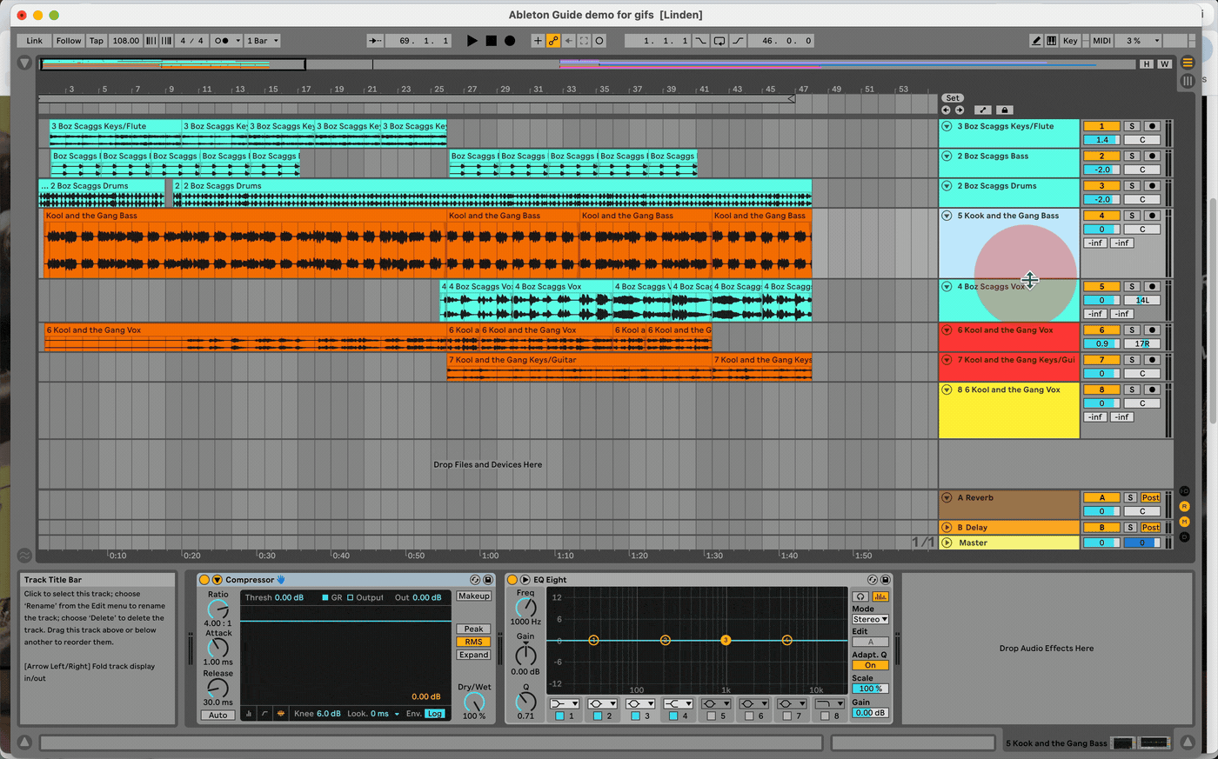Enable the Loop switch
Viewport: 1218px width, 759px height.
(x=719, y=41)
